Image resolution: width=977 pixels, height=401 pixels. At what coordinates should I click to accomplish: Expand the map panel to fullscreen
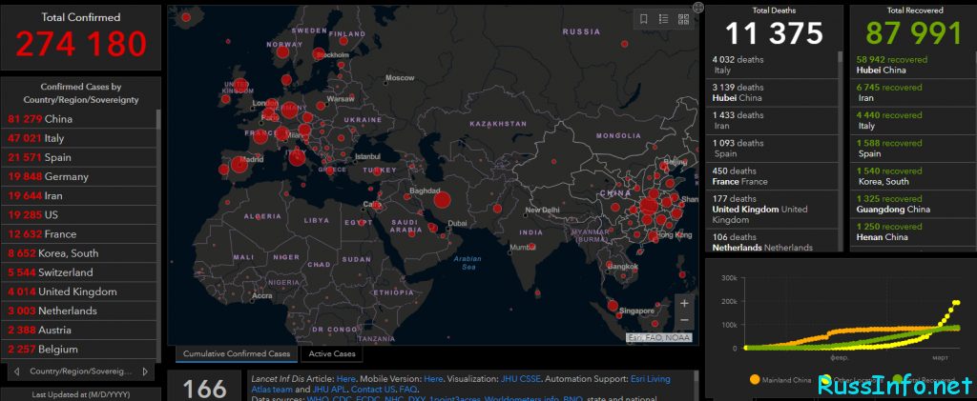pos(698,7)
